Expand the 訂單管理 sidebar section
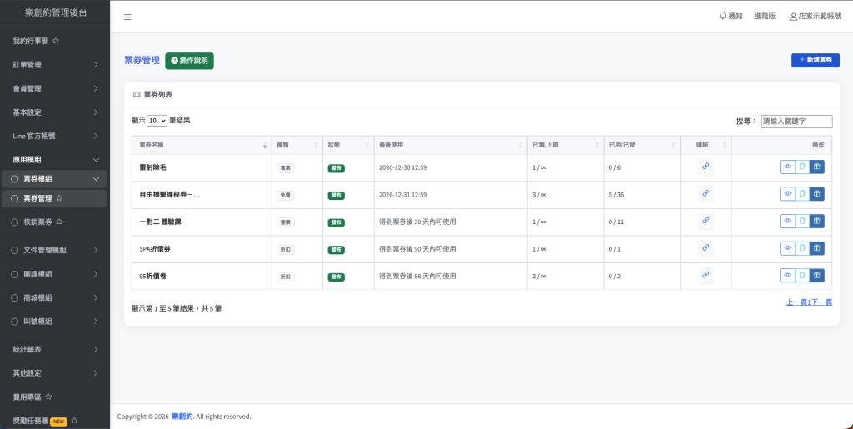 [x=54, y=65]
